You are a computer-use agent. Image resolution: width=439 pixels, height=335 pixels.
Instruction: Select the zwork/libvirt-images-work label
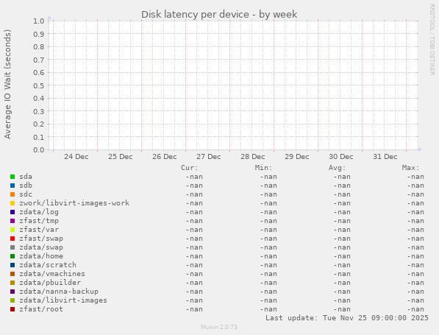[x=74, y=203]
